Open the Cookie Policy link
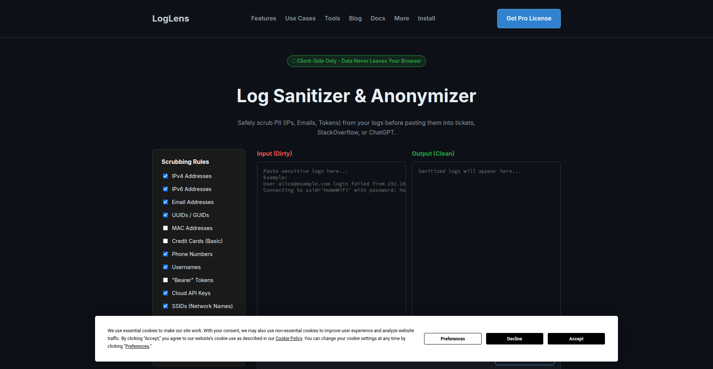The width and height of the screenshot is (713, 369). 289,339
